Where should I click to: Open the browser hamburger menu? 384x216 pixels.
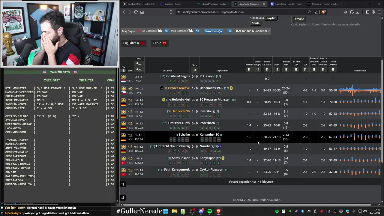(379, 12)
